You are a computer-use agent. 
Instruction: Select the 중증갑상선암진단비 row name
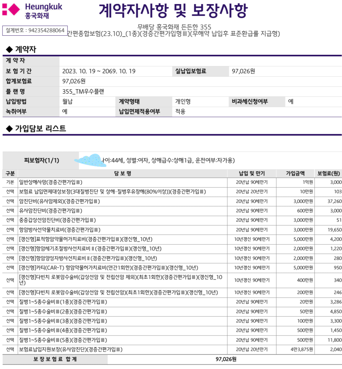coord(57,220)
